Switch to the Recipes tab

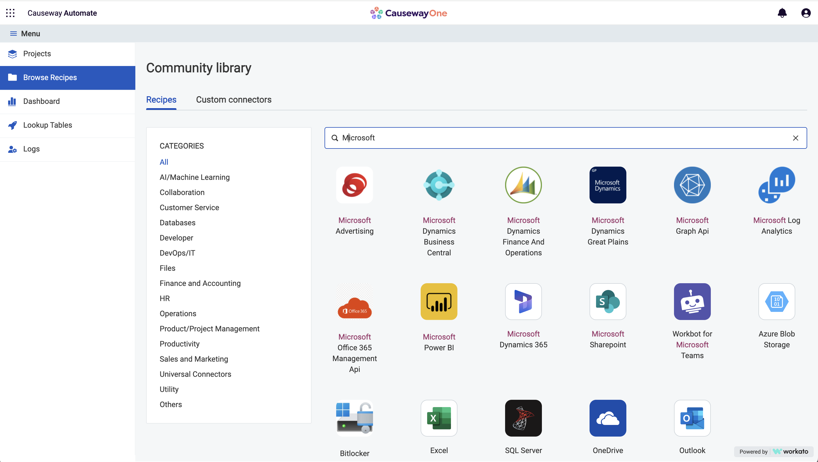[161, 100]
